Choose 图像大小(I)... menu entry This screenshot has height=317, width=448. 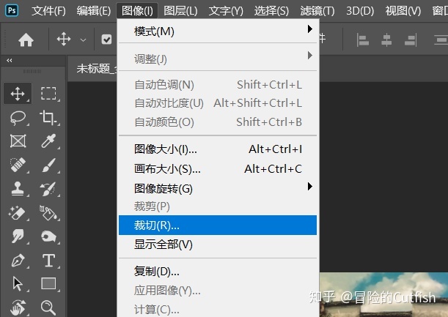pyautogui.click(x=218, y=149)
